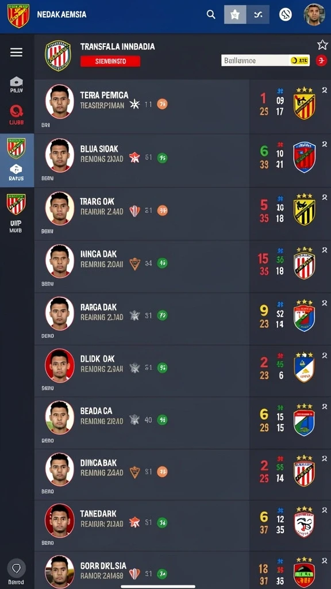331x589 pixels.
Task: Open the hamburger menu in sidebar
Action: tap(16, 52)
